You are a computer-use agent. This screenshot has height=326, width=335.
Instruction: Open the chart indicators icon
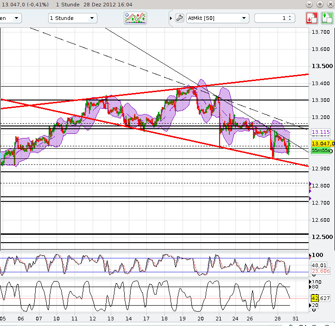click(x=135, y=18)
